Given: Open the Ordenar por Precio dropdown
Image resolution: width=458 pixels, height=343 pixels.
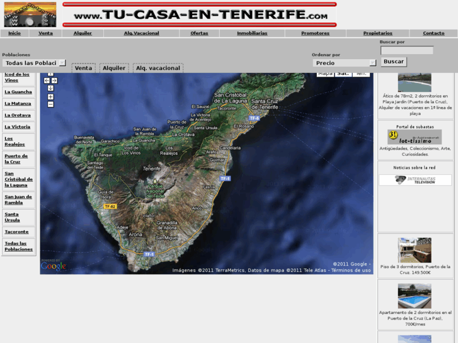Looking at the screenshot, I should pyautogui.click(x=344, y=63).
